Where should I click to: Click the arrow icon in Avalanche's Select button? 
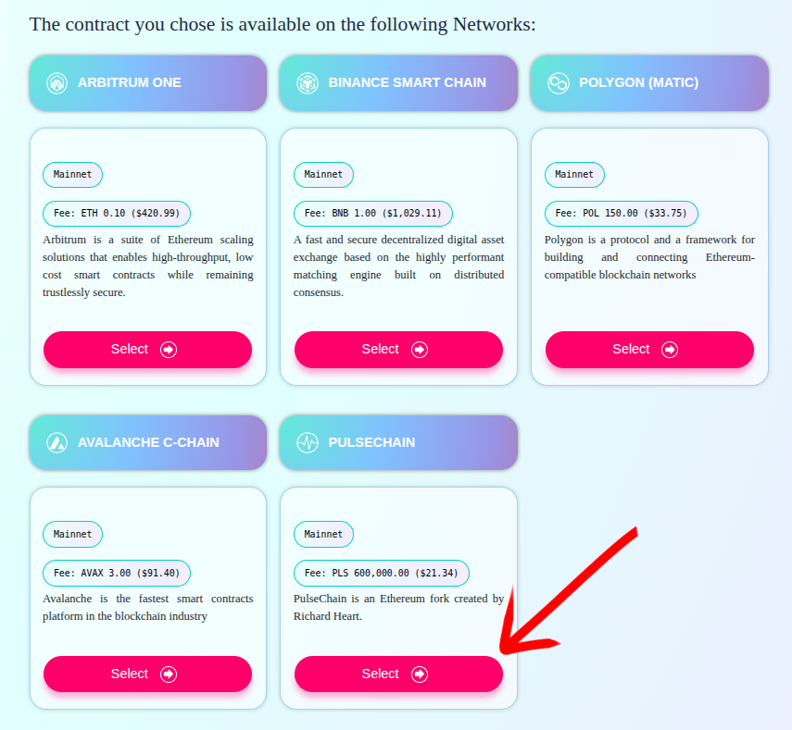click(168, 674)
